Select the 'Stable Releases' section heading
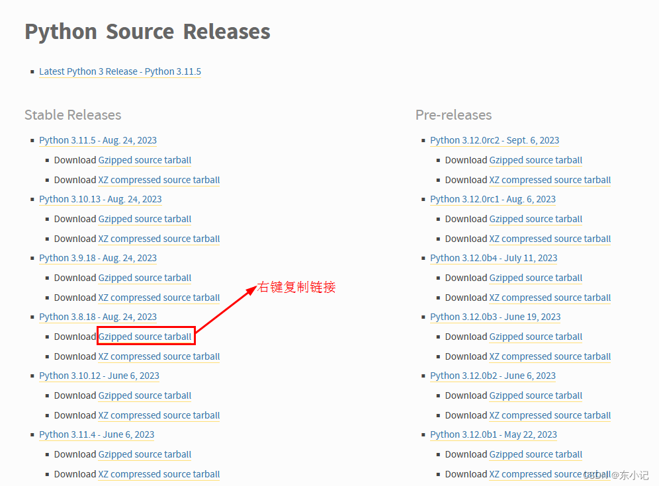Image resolution: width=659 pixels, height=486 pixels. coord(73,114)
